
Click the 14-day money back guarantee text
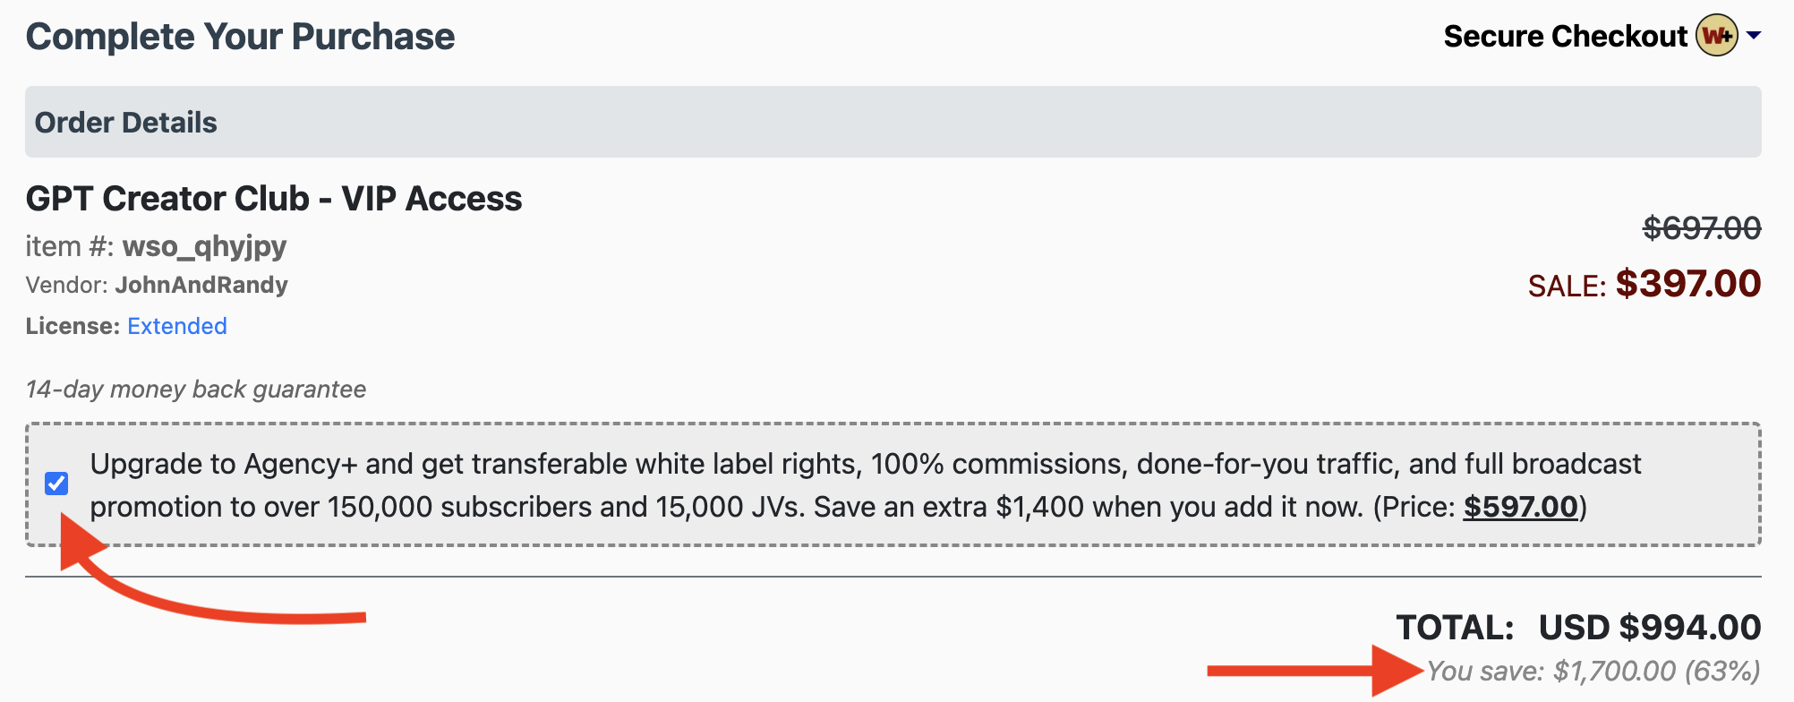point(196,390)
